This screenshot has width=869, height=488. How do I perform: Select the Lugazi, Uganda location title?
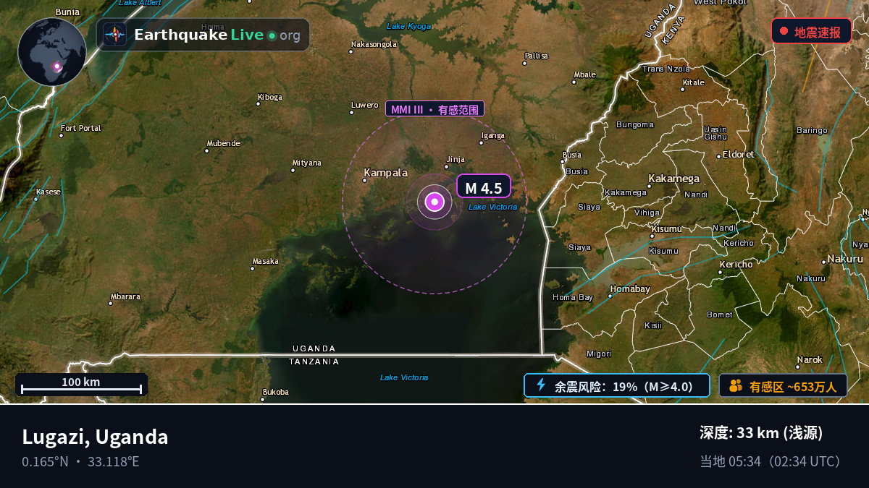[95, 437]
